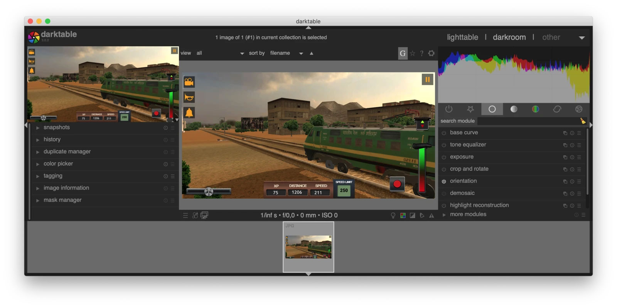Switch to the other views tab
This screenshot has width=617, height=308.
point(551,37)
